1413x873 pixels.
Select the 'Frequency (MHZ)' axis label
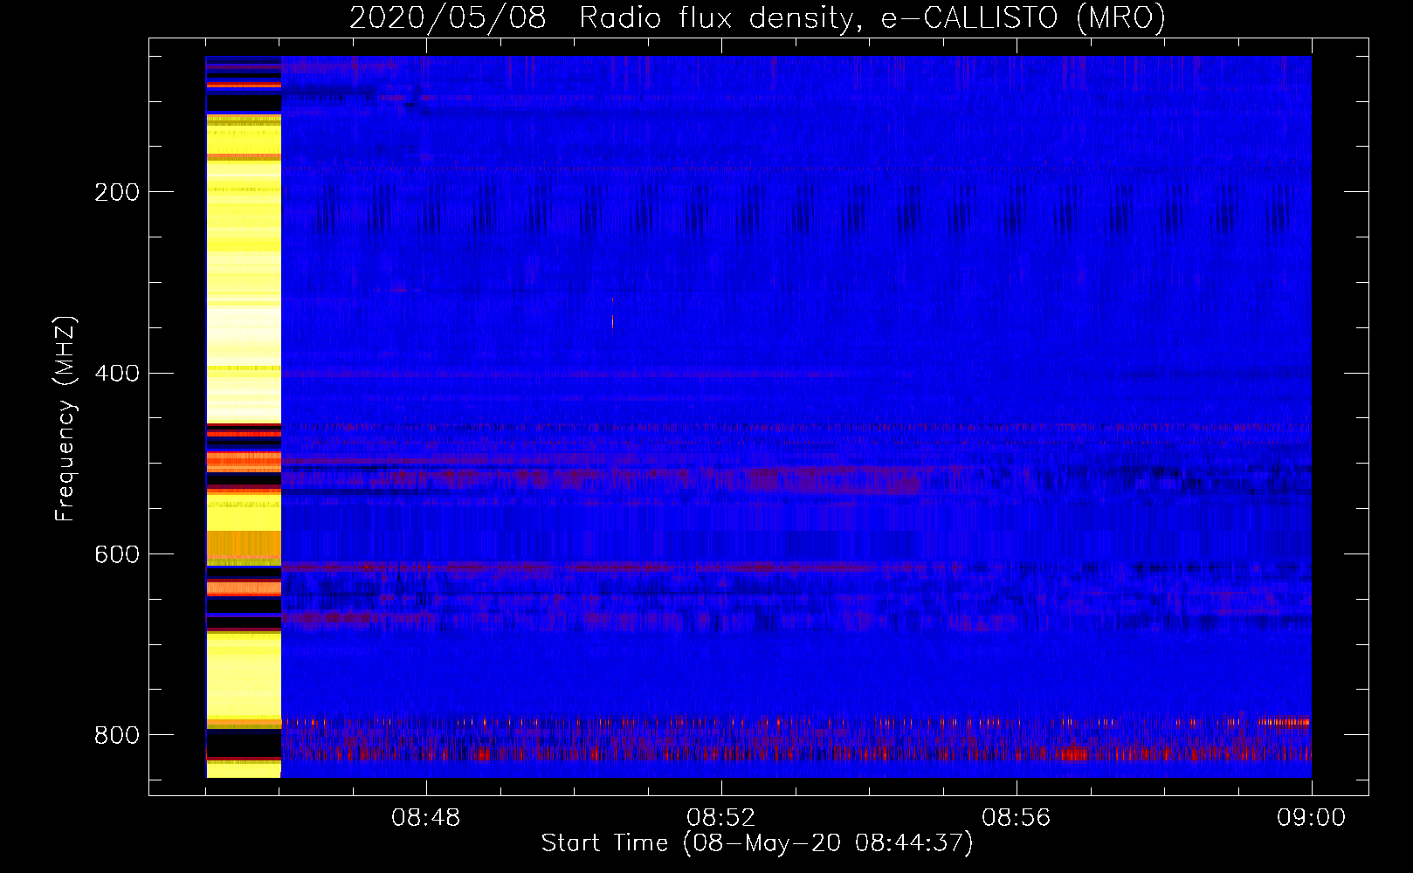[65, 419]
